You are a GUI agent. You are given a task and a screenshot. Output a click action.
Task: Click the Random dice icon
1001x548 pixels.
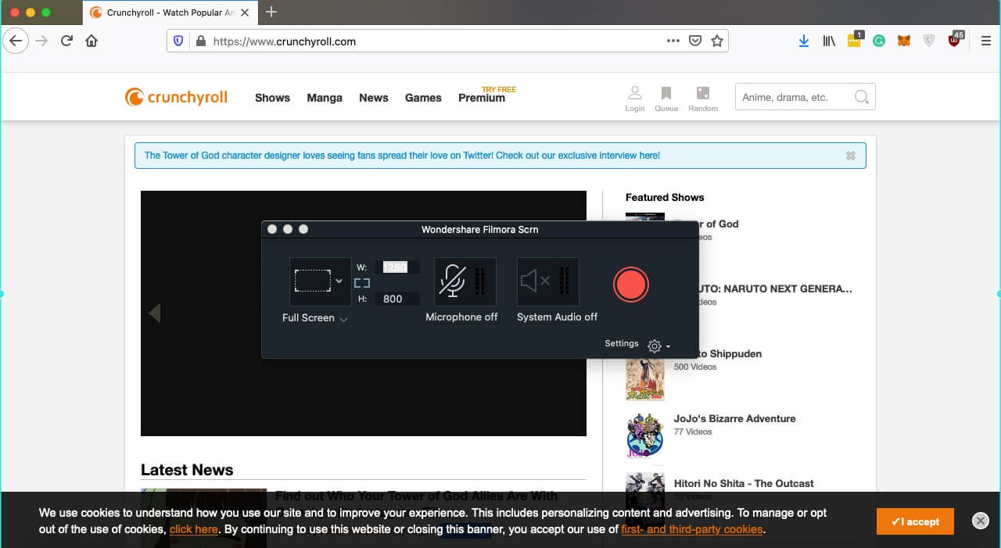(x=703, y=98)
